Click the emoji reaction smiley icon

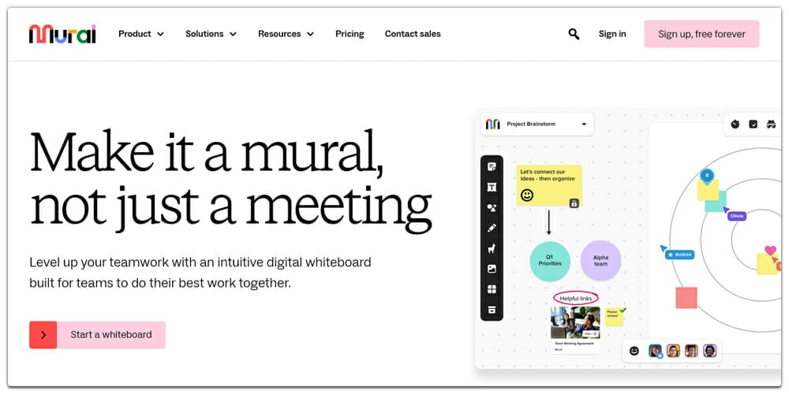(x=634, y=351)
